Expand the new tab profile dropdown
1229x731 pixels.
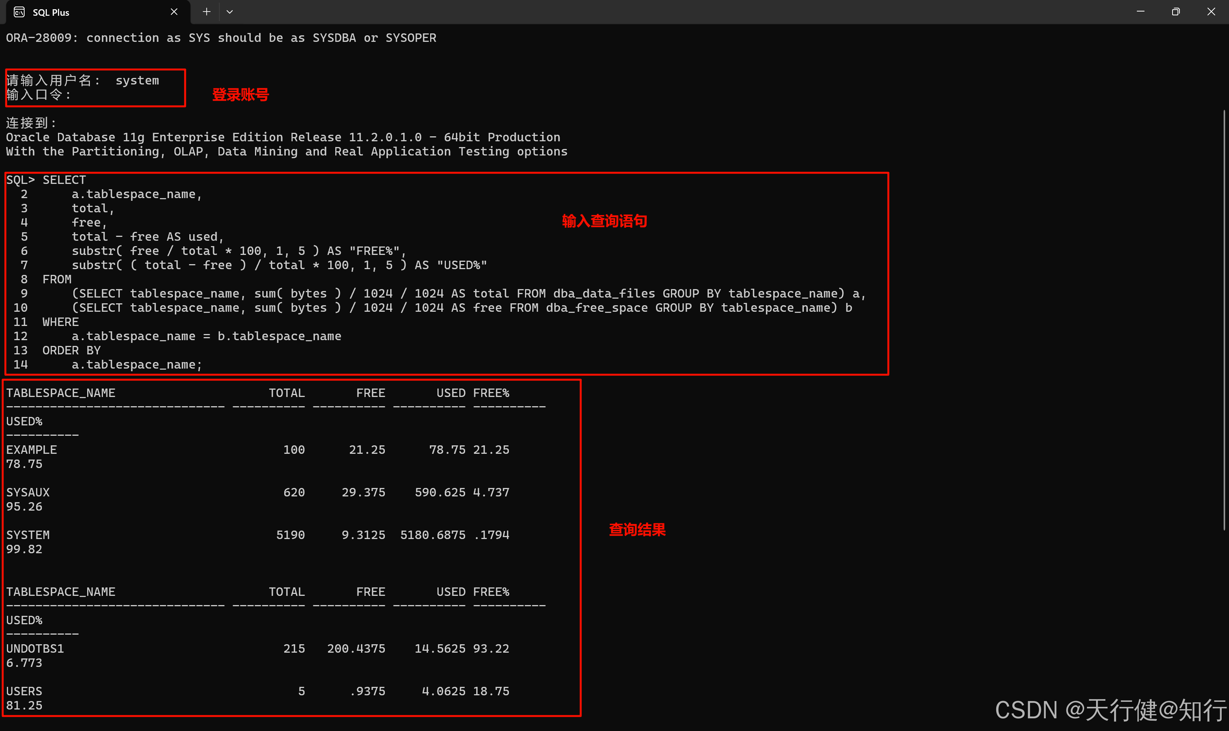(x=230, y=12)
